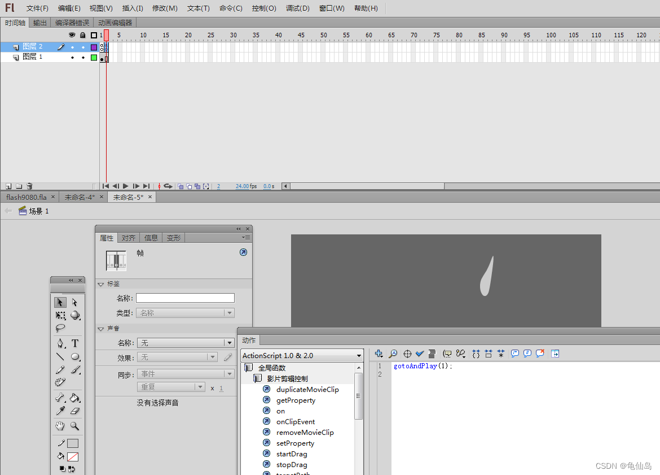The width and height of the screenshot is (660, 475).
Task: Select the Zoom magnifier tool
Action: click(x=75, y=426)
